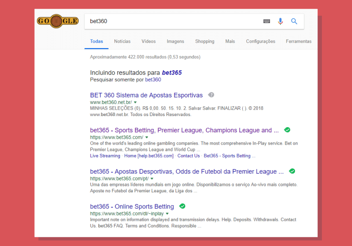Click the blue search magnifier icon
The width and height of the screenshot is (352, 246).
pyautogui.click(x=294, y=21)
